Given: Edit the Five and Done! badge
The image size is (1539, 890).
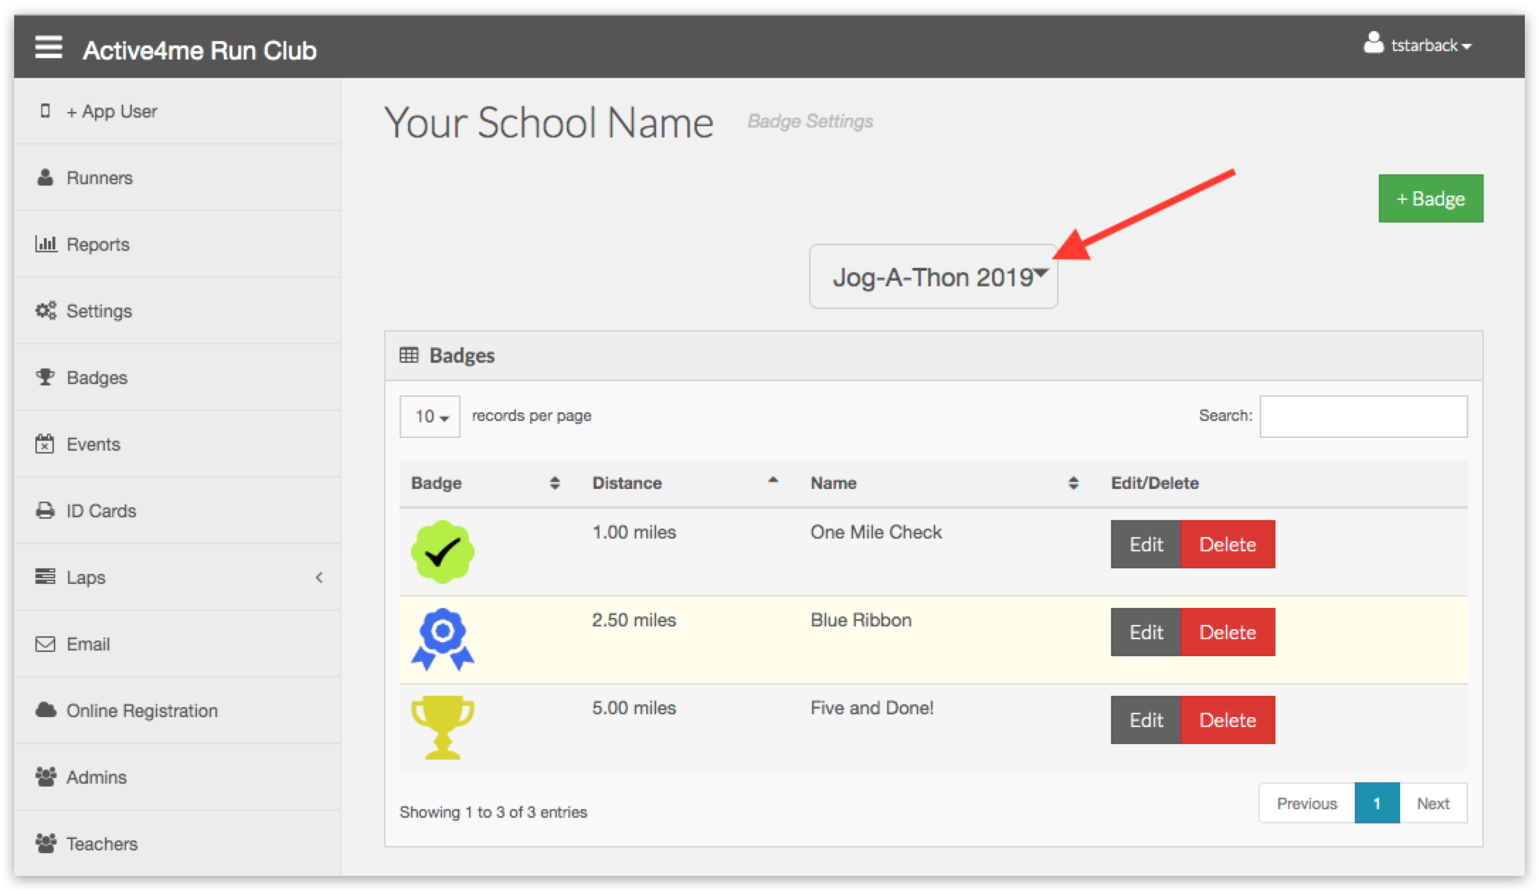Looking at the screenshot, I should [x=1146, y=720].
